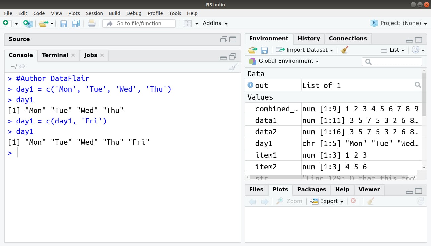The image size is (431, 246).
Task: Open the Tools menu
Action: (175, 13)
